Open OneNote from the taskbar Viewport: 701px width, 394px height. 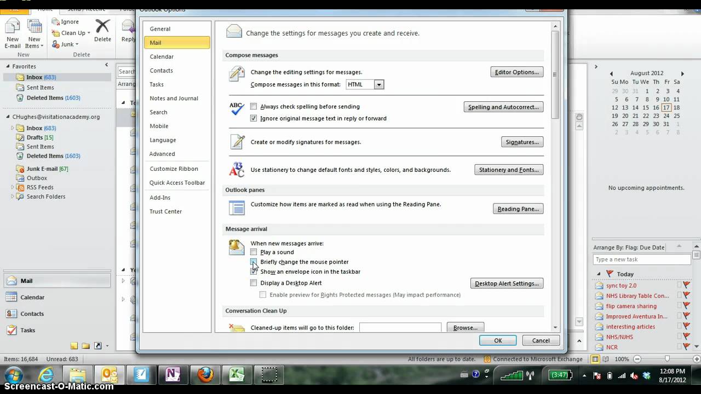click(174, 375)
